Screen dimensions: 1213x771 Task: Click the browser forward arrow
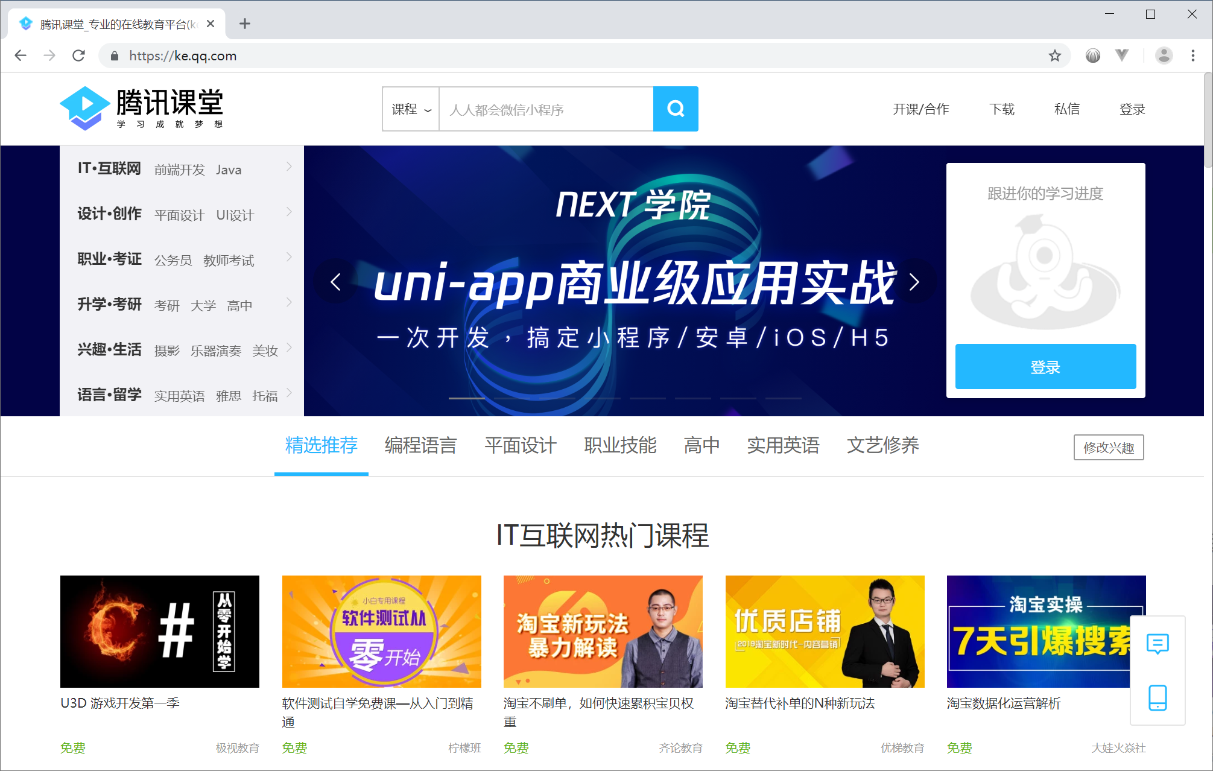tap(49, 56)
